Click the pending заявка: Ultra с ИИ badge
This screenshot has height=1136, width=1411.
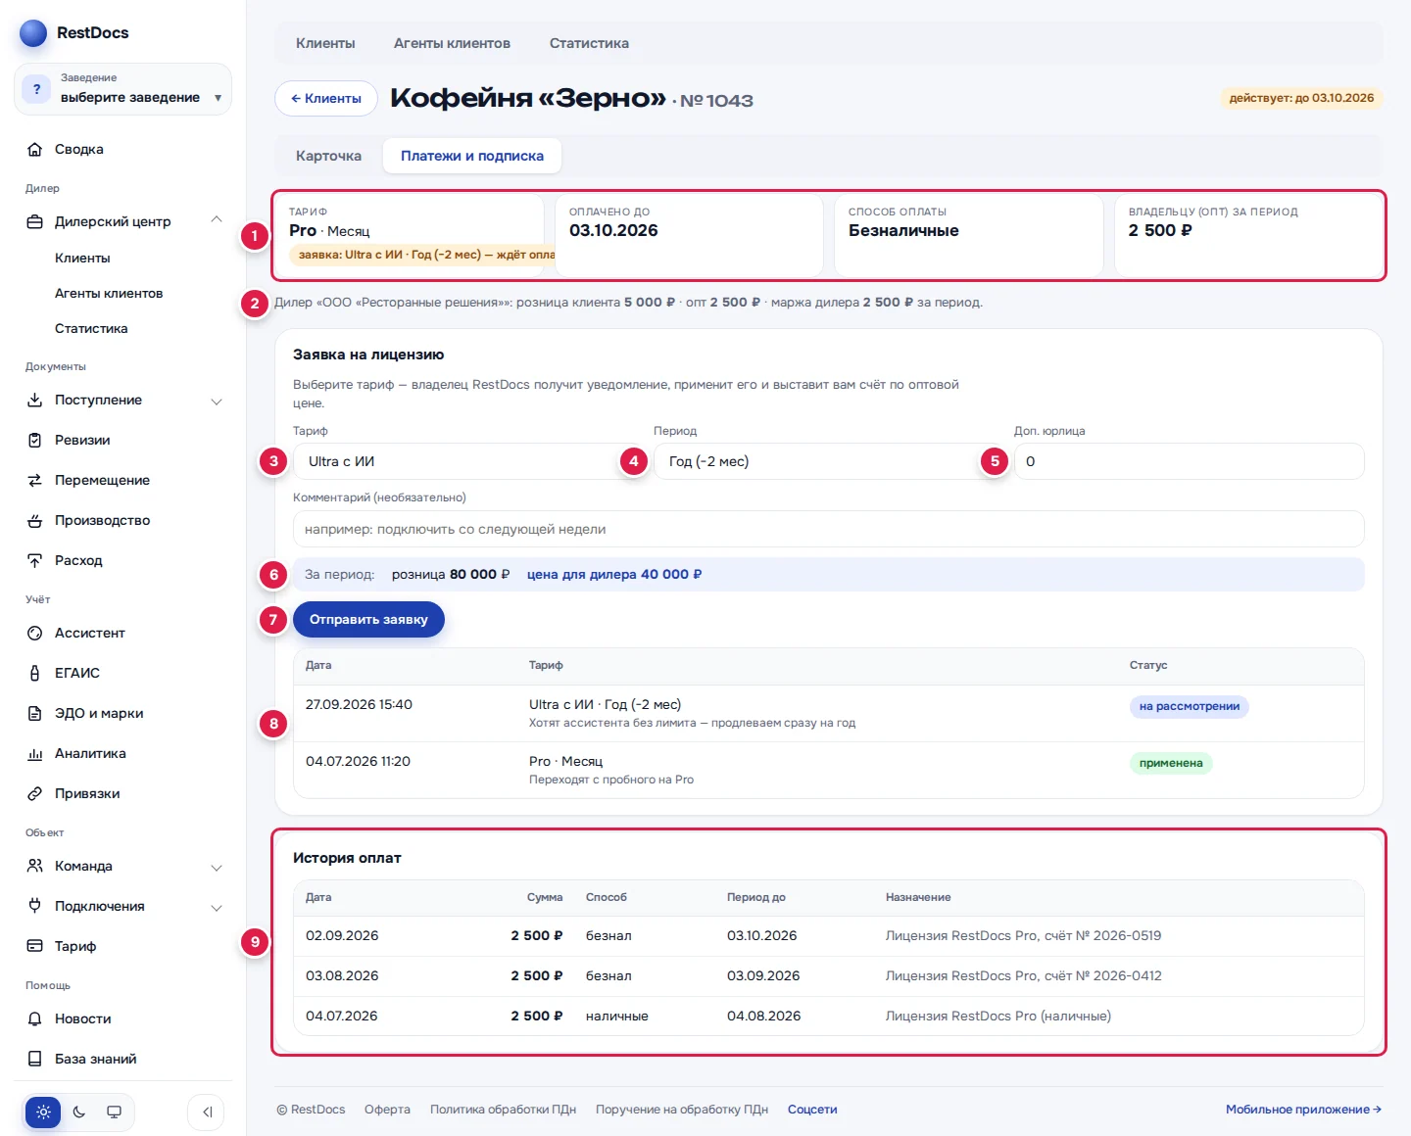click(x=422, y=256)
